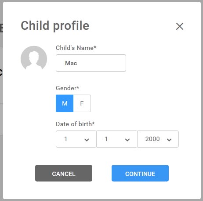Click the chevron arrow of the middle date dropdown
The image size is (203, 201).
pyautogui.click(x=127, y=140)
